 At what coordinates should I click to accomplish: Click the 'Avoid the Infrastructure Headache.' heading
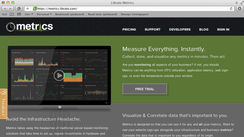(x=43, y=119)
